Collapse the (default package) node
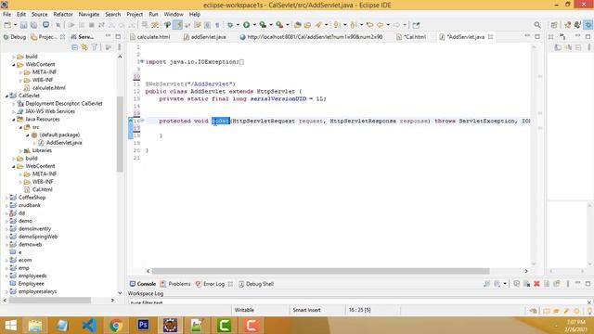Screen dimensions: 594x334 [27, 135]
